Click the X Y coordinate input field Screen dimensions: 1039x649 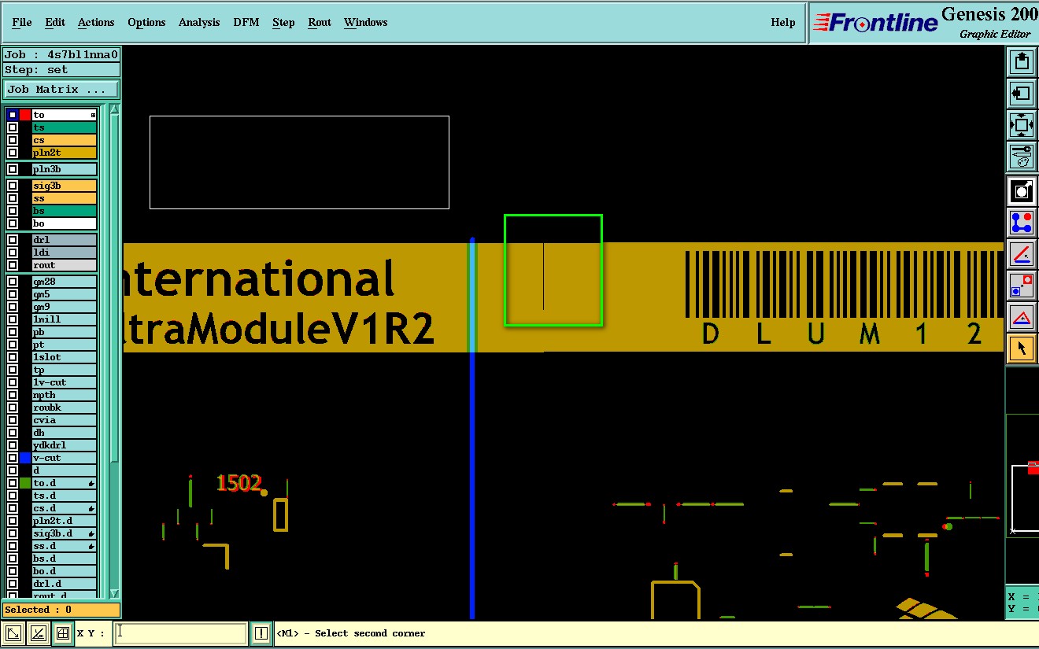coord(180,633)
